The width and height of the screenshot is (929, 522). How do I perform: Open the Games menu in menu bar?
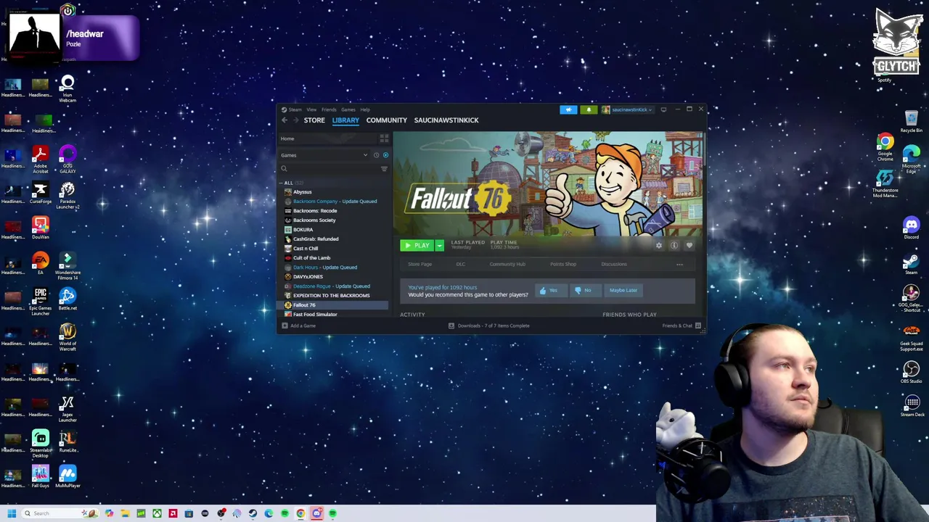[x=348, y=109]
